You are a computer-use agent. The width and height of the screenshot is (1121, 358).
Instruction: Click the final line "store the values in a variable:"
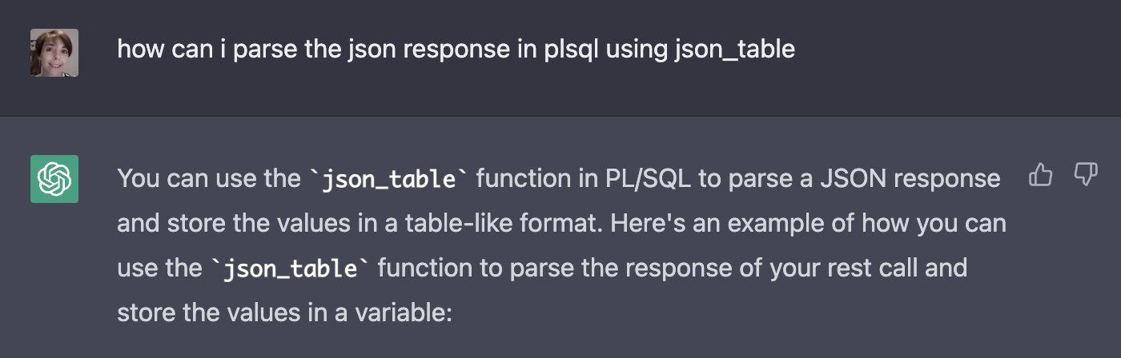[x=285, y=312]
